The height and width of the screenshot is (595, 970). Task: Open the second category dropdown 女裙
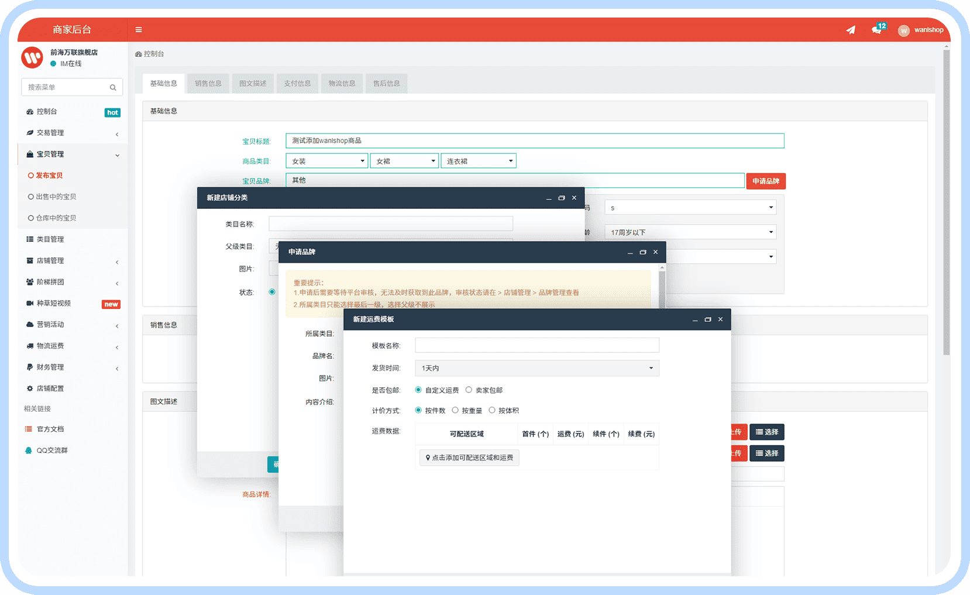[x=404, y=161]
